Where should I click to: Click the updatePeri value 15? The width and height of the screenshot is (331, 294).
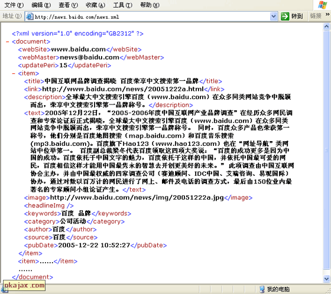(x=63, y=66)
